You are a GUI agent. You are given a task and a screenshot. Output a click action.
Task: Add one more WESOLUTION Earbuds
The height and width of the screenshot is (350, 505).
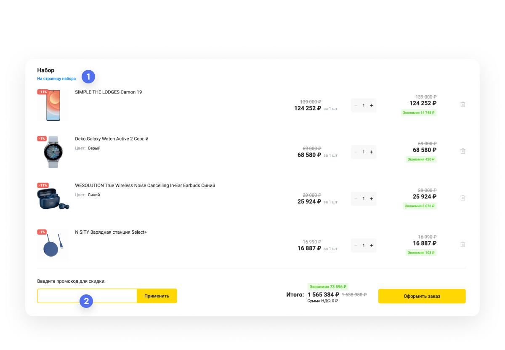tap(372, 199)
